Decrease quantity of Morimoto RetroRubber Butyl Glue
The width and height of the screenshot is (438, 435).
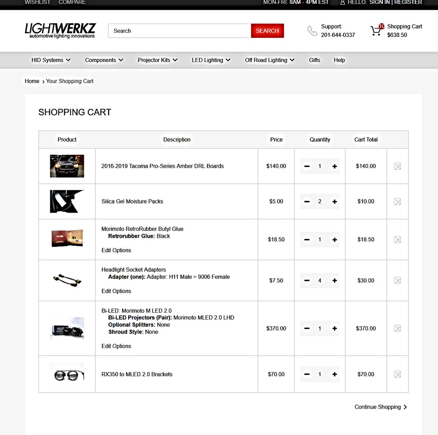(307, 240)
